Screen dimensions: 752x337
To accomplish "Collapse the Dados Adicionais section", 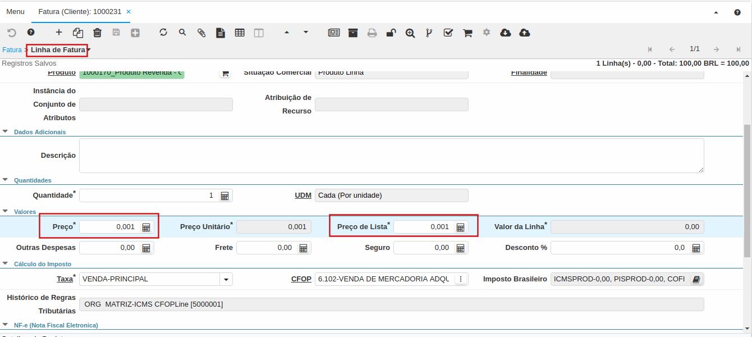I will [6, 132].
